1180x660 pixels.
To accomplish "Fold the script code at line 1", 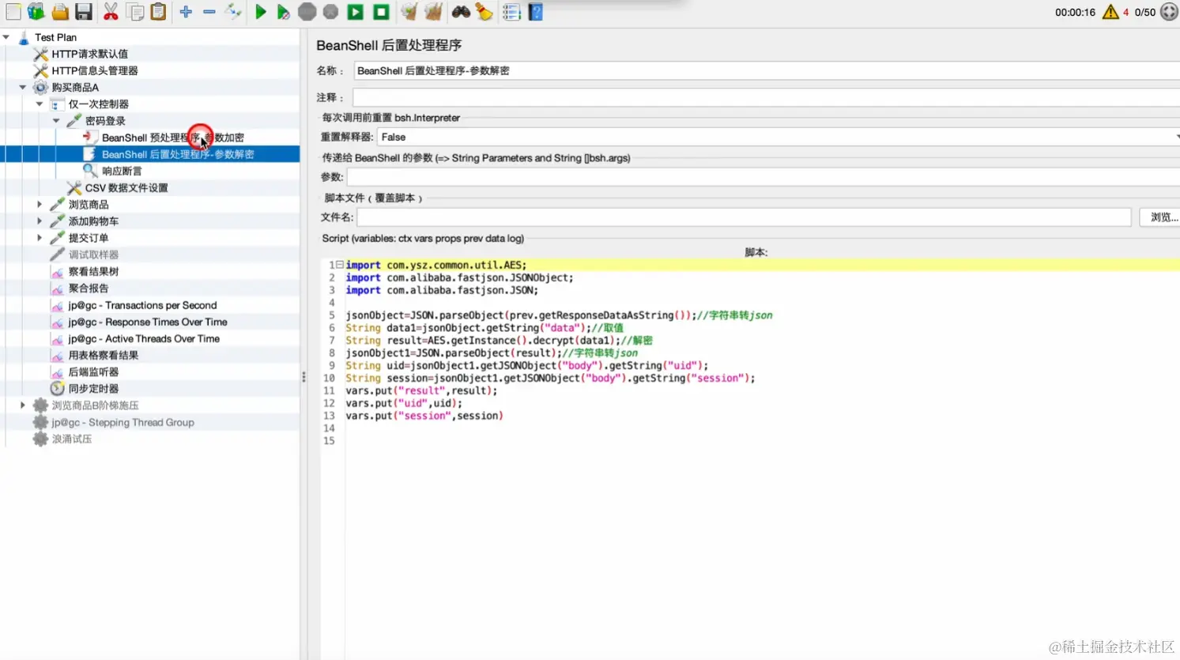I will click(340, 265).
